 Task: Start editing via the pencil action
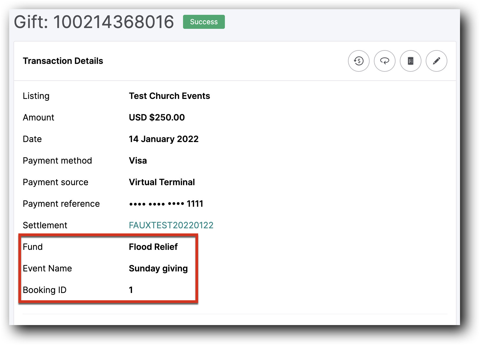[x=436, y=61]
